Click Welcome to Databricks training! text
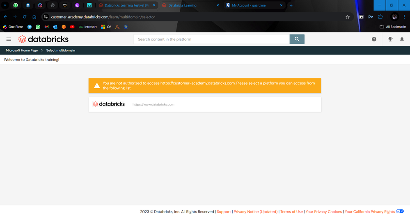Viewport: 410px width, 218px height. (x=31, y=60)
